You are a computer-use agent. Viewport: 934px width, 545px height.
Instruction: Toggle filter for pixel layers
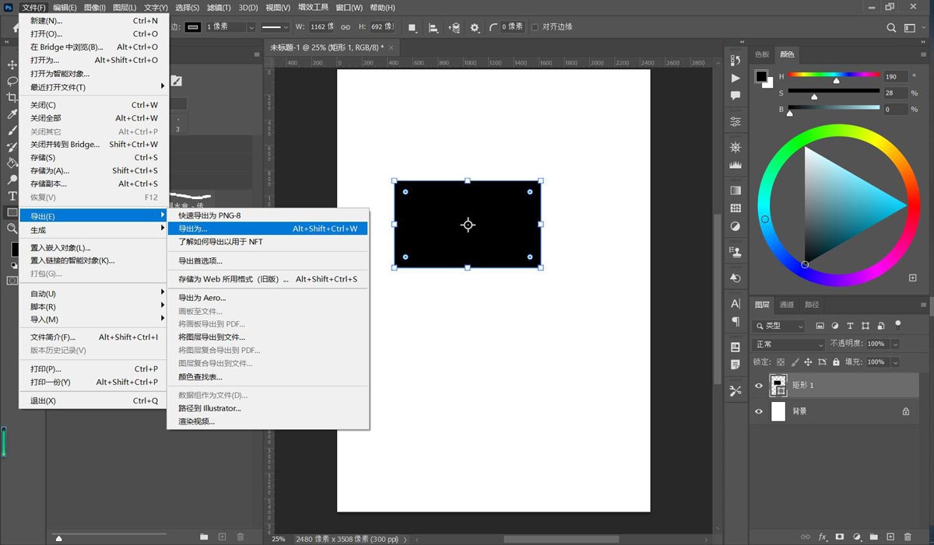[820, 326]
